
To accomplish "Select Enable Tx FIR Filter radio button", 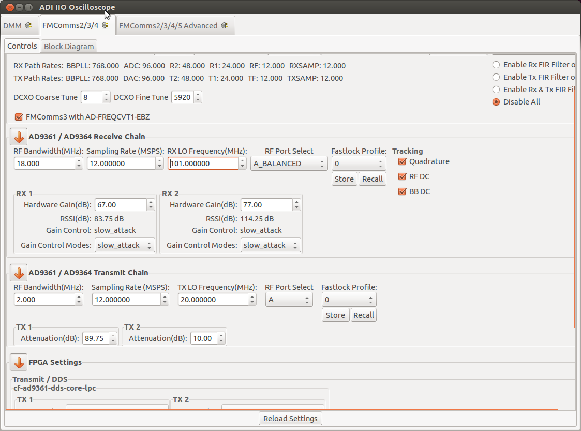I will (x=496, y=77).
